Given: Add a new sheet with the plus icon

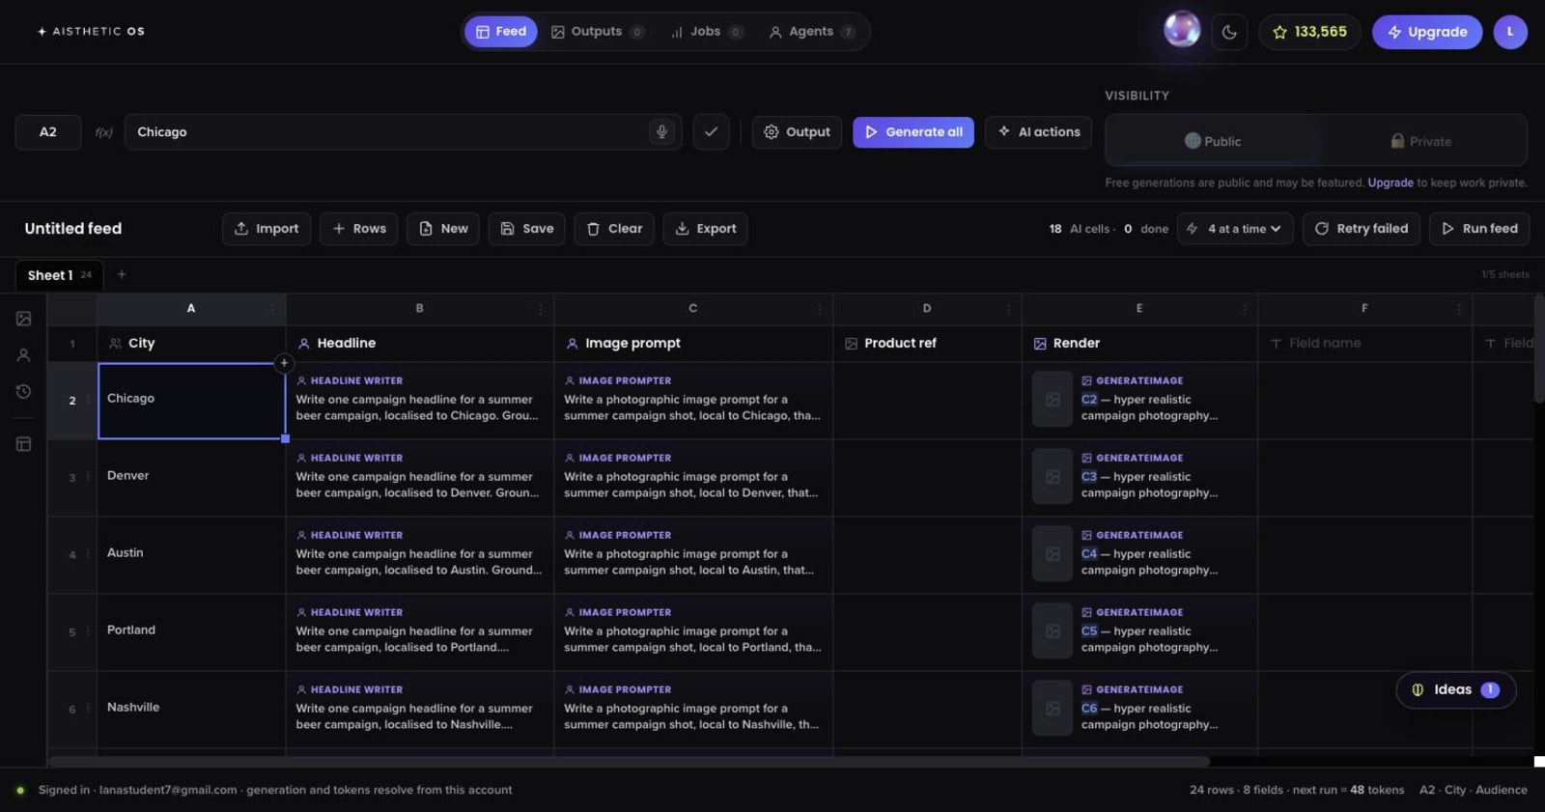Looking at the screenshot, I should pos(122,274).
